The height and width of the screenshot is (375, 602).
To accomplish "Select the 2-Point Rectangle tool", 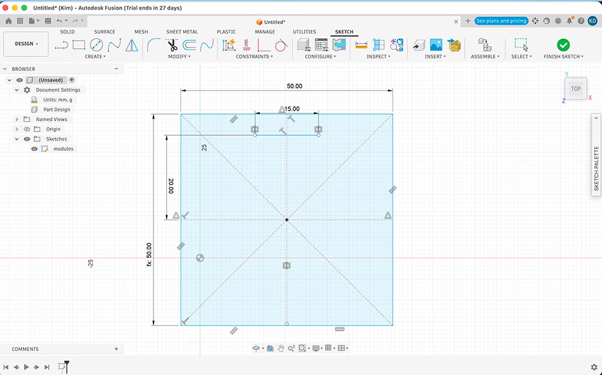I will tap(79, 45).
